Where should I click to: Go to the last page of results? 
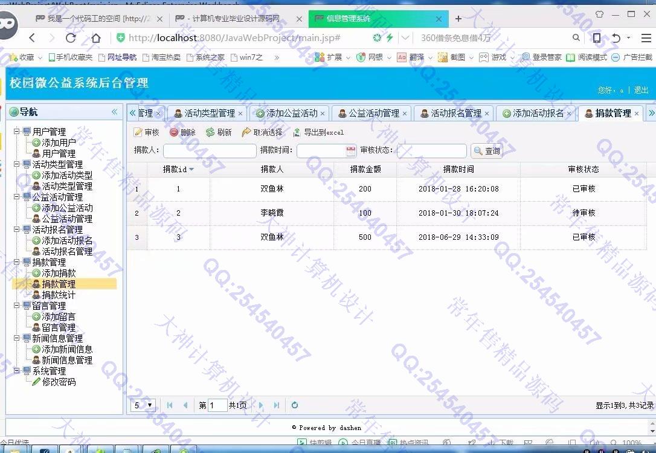(x=277, y=405)
